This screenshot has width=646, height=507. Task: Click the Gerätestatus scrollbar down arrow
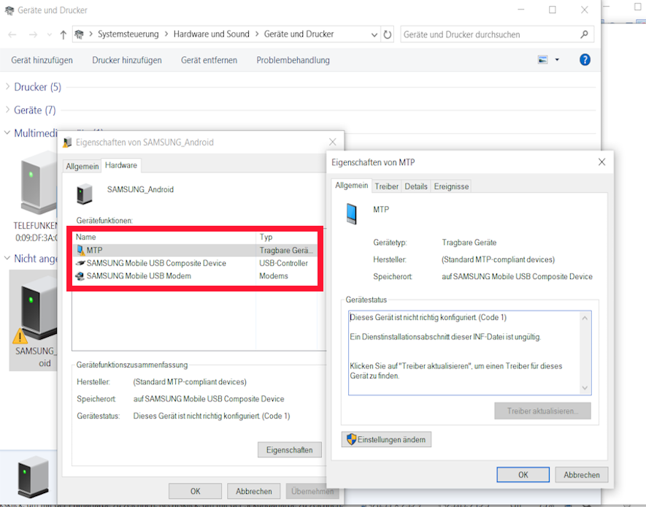(585, 388)
